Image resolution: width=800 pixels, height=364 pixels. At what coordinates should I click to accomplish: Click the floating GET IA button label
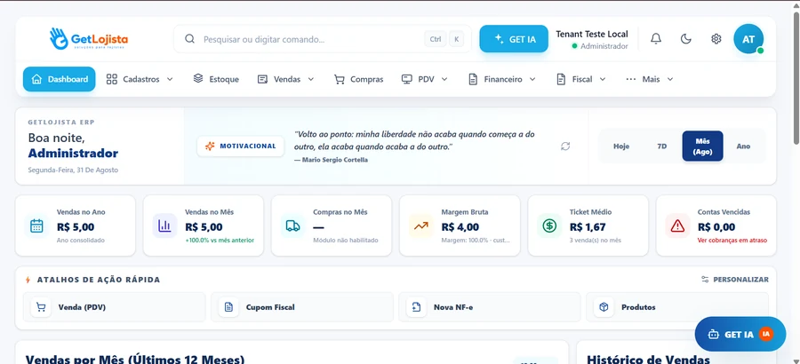tap(739, 335)
